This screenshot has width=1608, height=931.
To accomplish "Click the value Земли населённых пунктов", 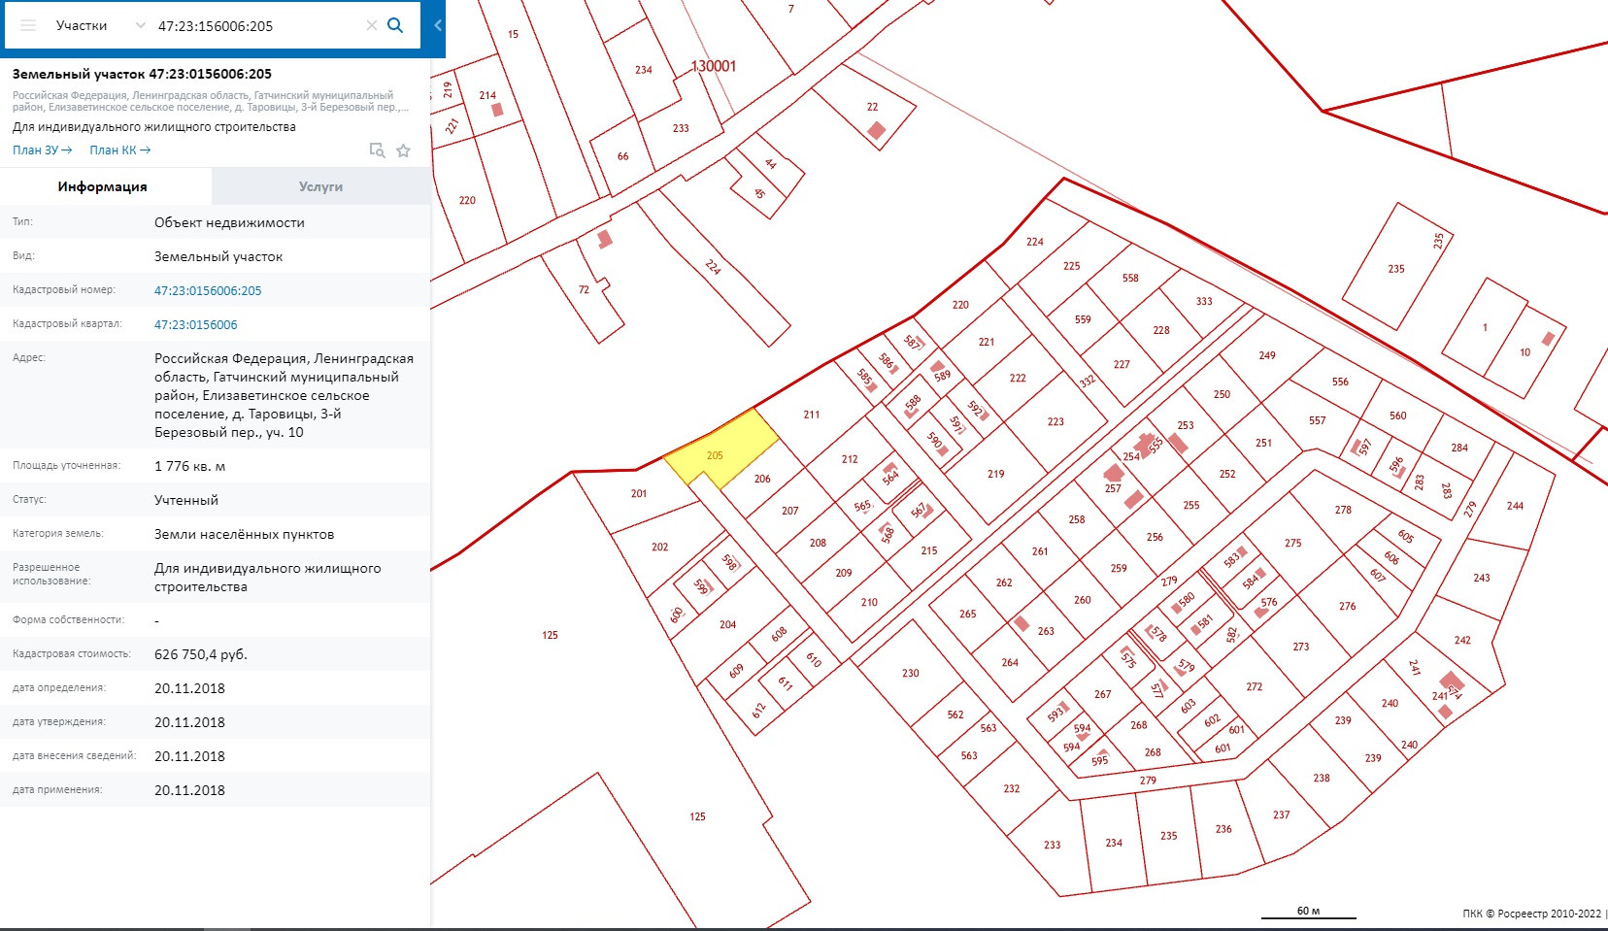I will tap(244, 534).
